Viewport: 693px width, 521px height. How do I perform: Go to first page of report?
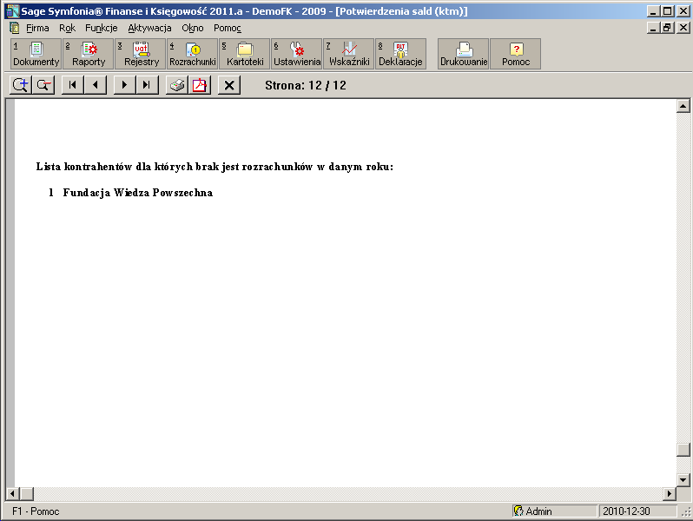click(x=73, y=84)
